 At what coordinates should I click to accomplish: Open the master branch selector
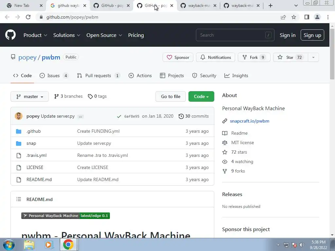[29, 96]
